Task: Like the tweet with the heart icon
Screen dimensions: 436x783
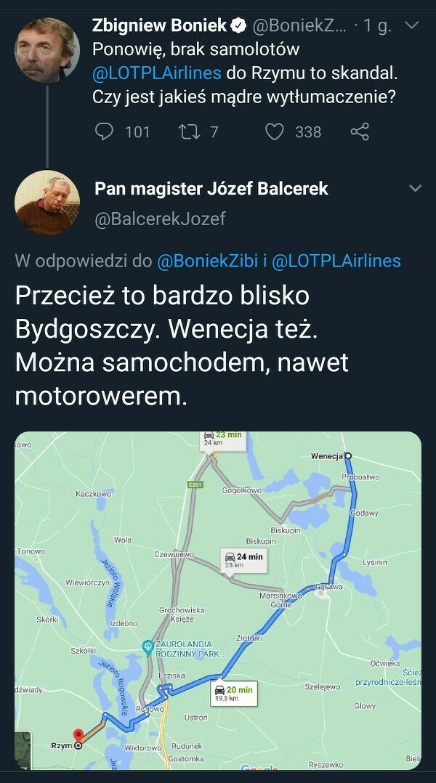Action: tap(274, 132)
